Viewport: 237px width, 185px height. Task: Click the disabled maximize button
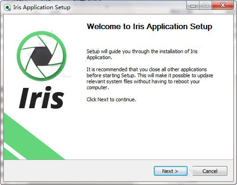(x=206, y=6)
